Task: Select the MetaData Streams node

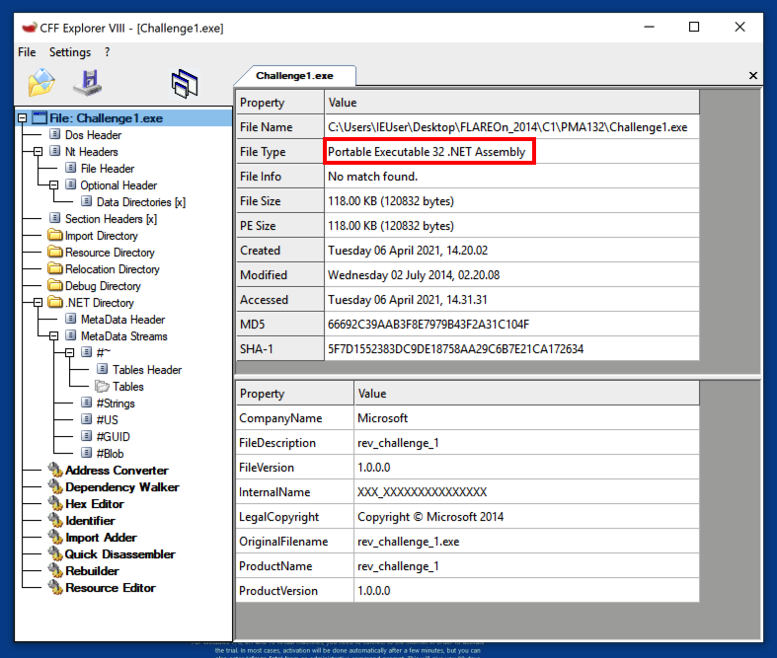Action: tap(123, 336)
